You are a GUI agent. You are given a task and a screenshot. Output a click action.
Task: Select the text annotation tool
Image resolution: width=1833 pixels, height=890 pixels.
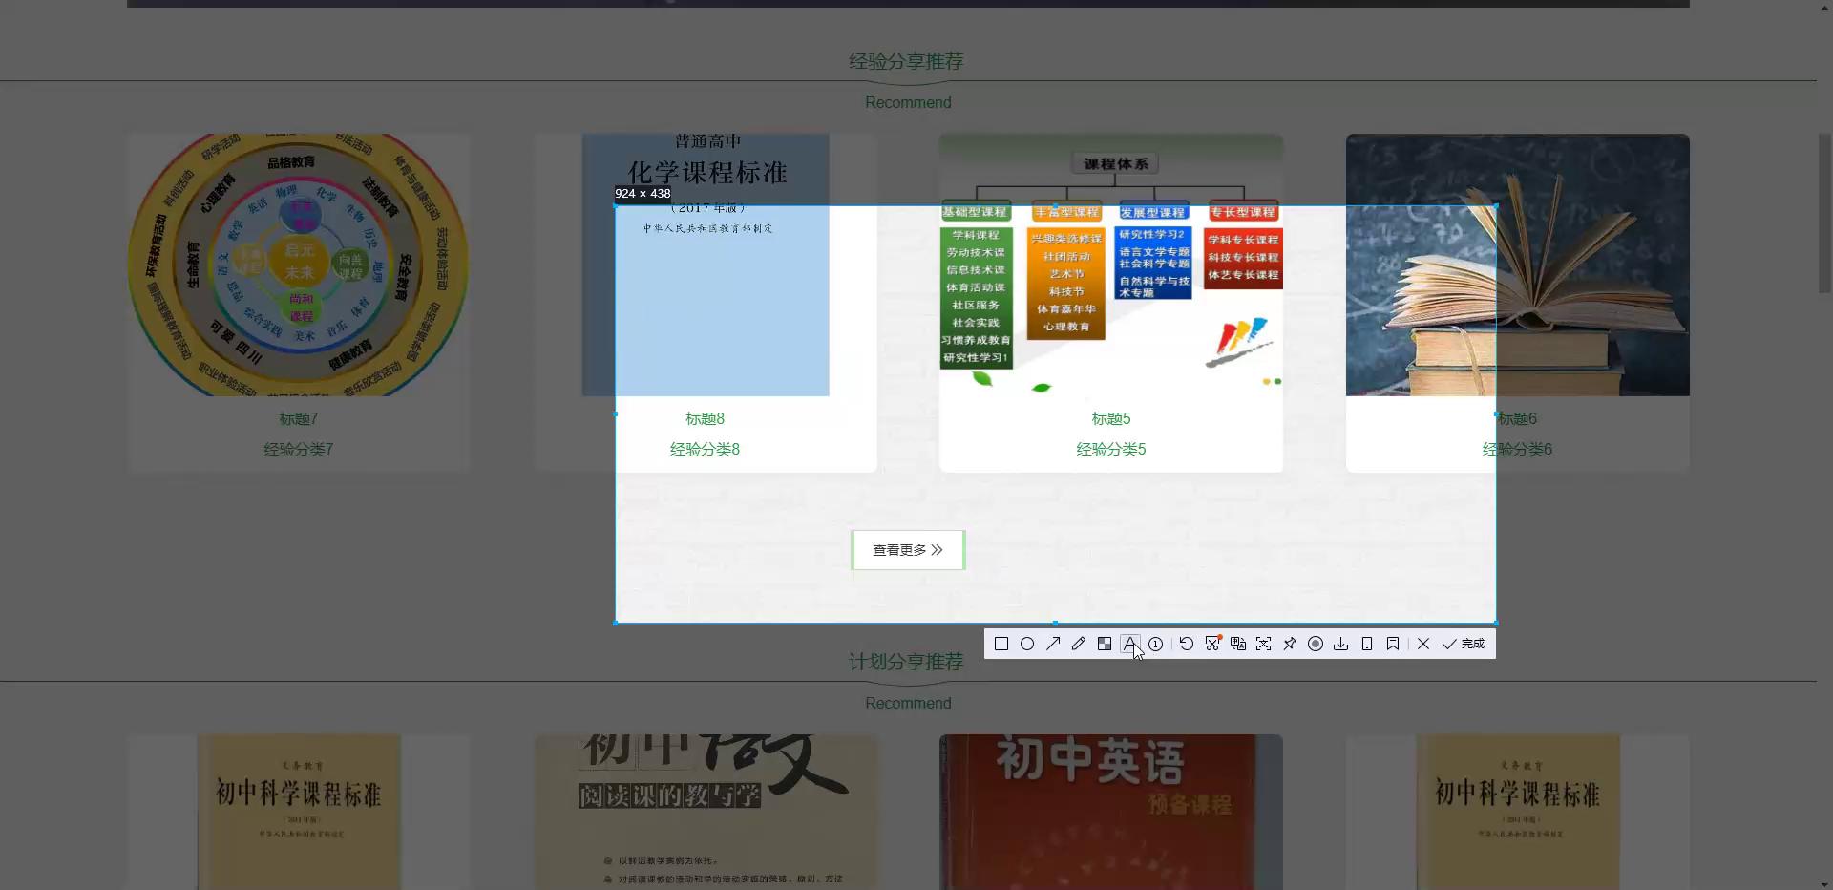tap(1130, 644)
